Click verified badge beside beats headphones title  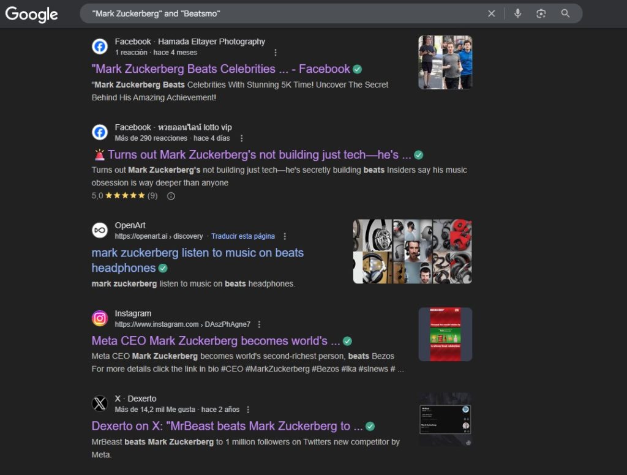coord(163,268)
